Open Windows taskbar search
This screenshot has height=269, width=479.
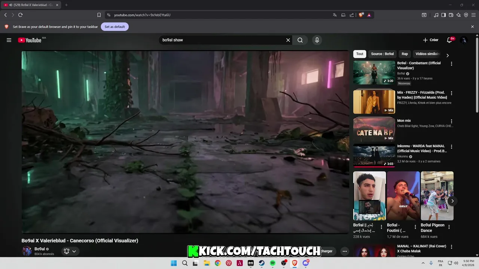pyautogui.click(x=184, y=263)
